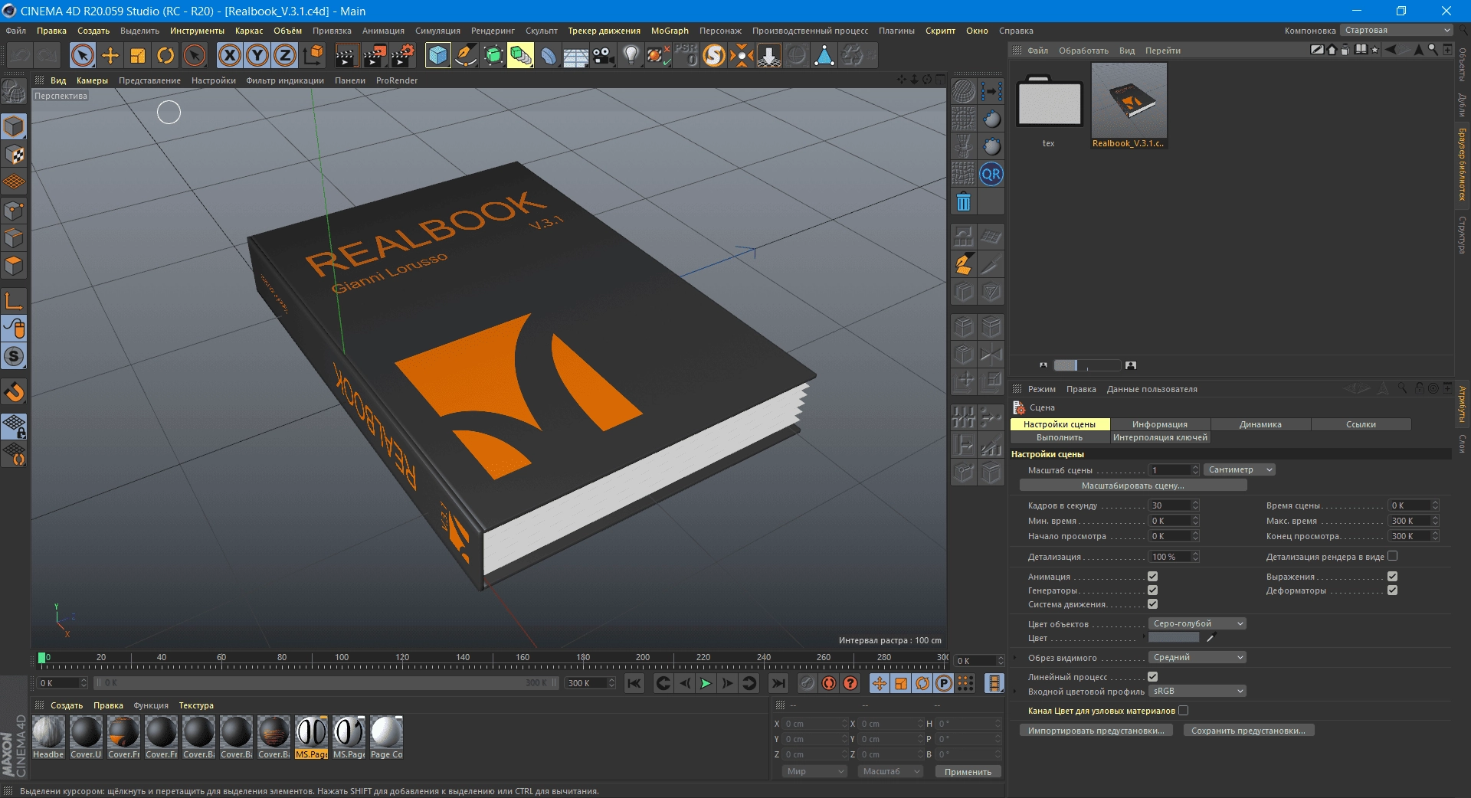Play the animation forward
1471x798 pixels.
click(x=706, y=683)
